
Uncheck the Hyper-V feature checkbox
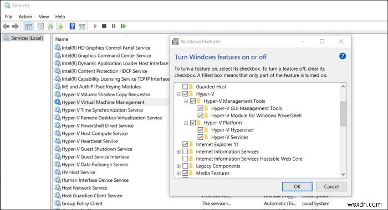coord(185,94)
